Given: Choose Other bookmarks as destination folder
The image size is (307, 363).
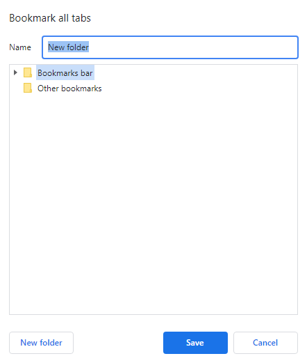Looking at the screenshot, I should coord(69,88).
